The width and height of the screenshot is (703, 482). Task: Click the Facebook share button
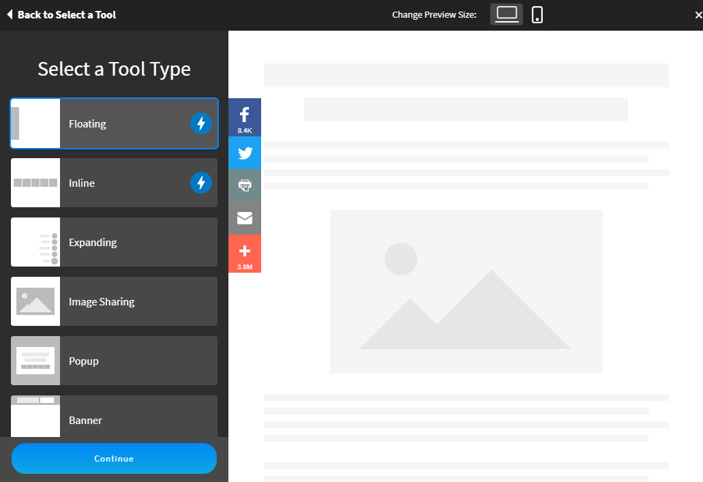point(245,117)
